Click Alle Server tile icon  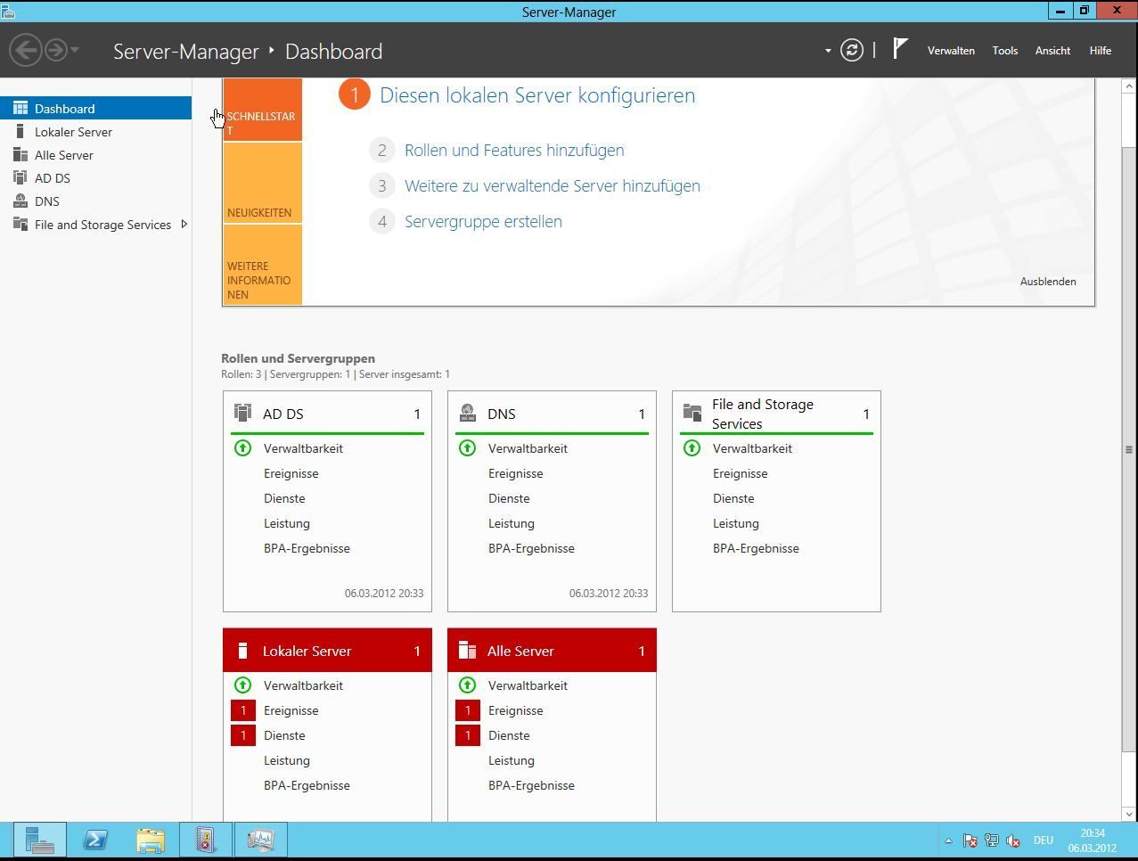[467, 651]
